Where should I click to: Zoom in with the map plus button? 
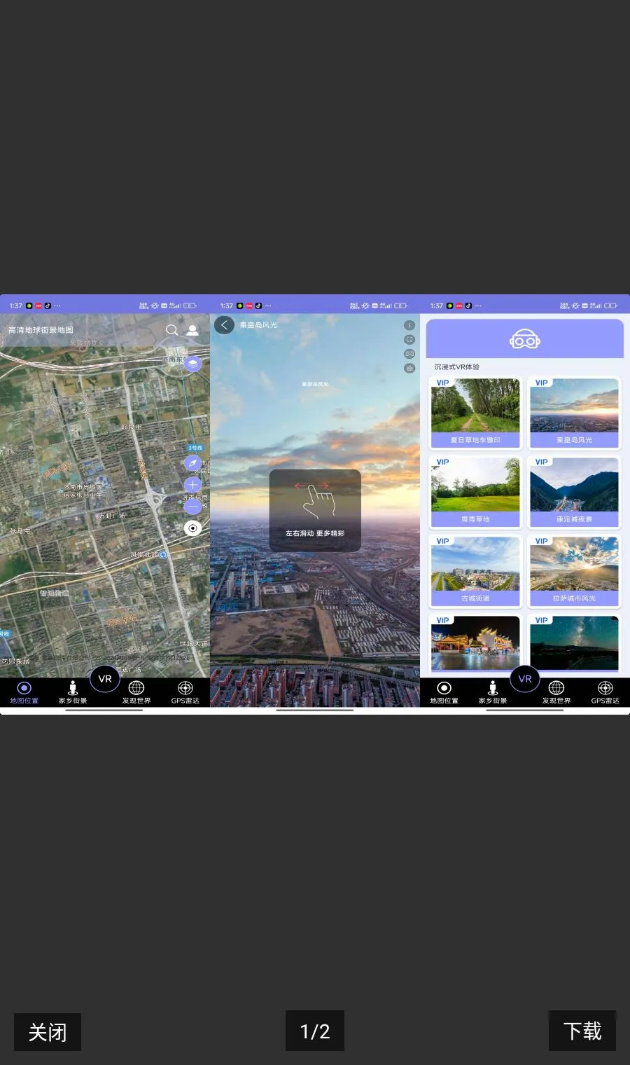pos(192,485)
